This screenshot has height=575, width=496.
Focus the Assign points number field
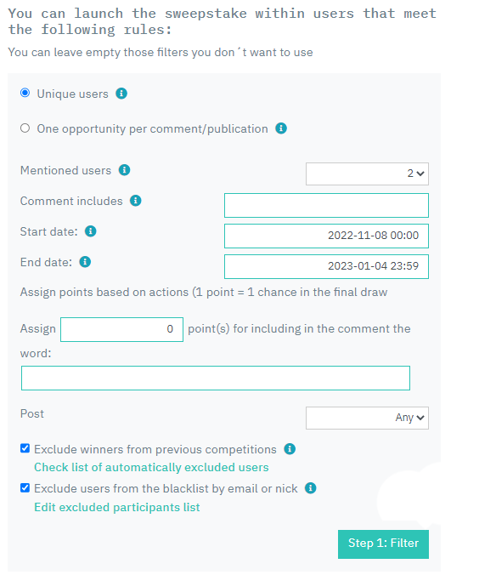[x=122, y=329]
